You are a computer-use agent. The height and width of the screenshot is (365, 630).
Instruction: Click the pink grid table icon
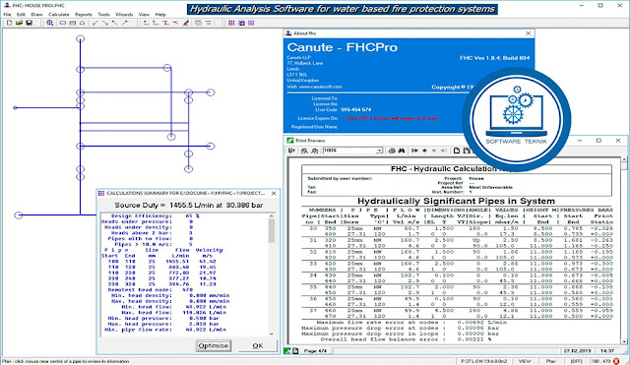[198, 23]
